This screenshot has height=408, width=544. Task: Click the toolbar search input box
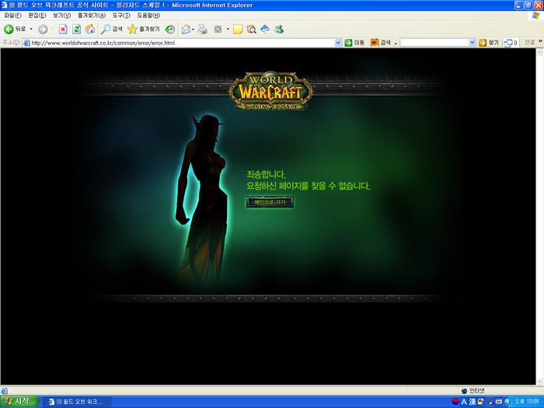434,43
